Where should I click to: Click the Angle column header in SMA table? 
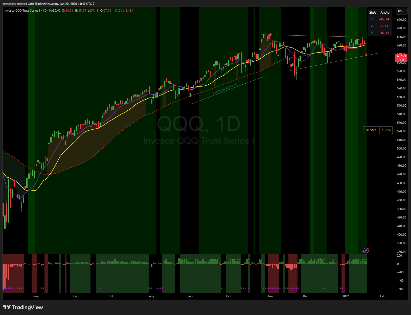click(x=385, y=12)
